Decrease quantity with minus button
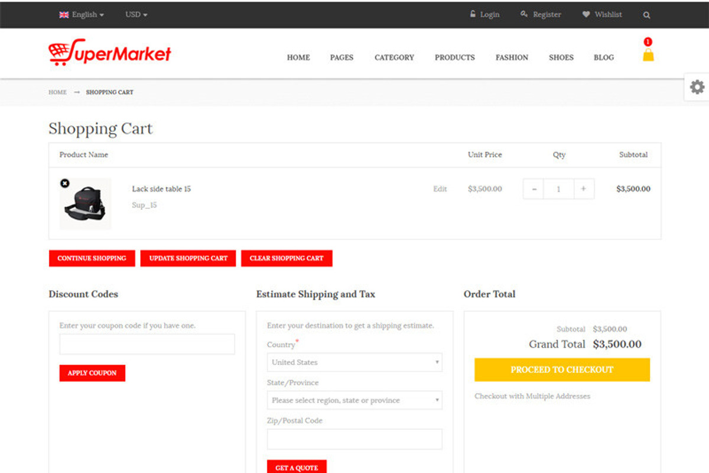The image size is (709, 473). (x=534, y=189)
